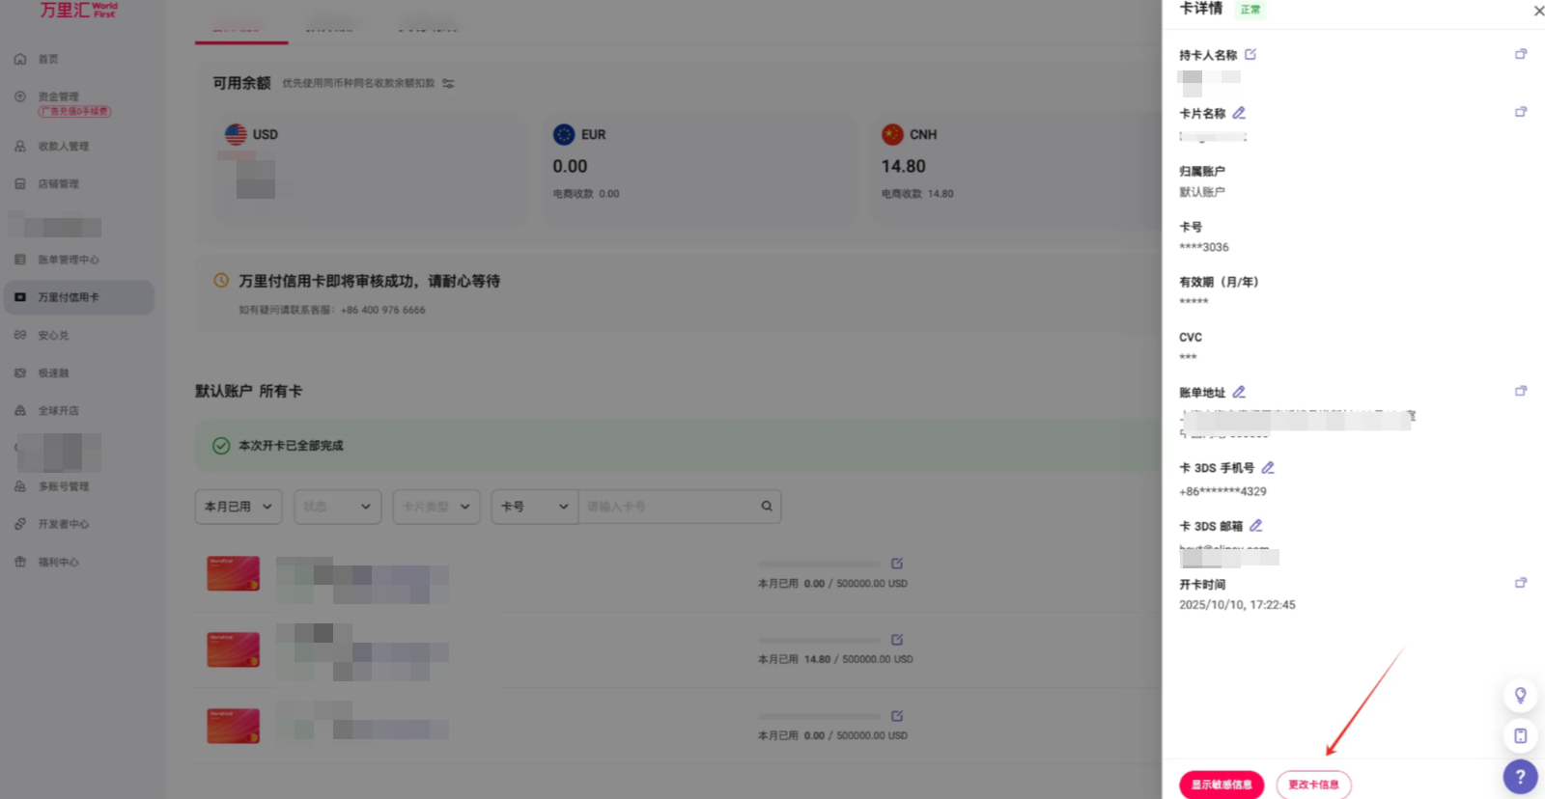This screenshot has width=1545, height=799.
Task: Select the CNH 14.80 balance card
Action: tap(1014, 171)
